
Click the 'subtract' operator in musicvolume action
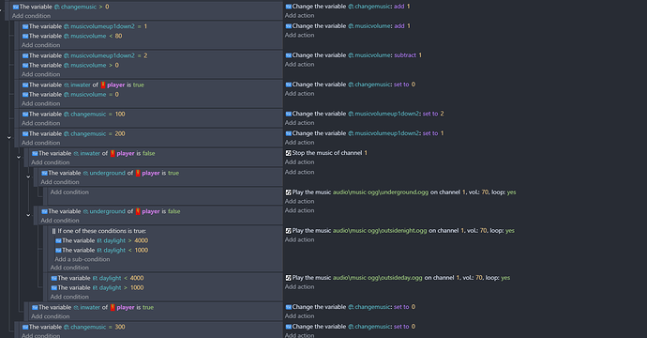[405, 55]
